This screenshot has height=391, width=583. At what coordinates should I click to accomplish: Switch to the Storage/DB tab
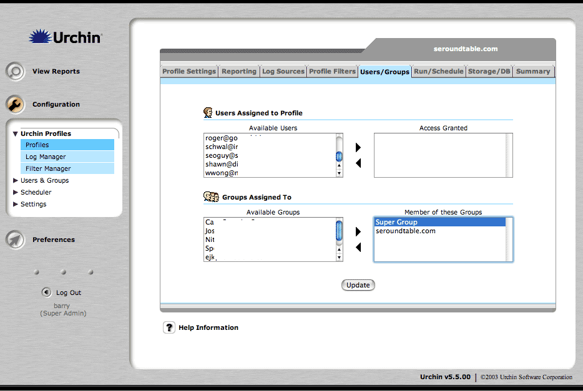coord(489,71)
